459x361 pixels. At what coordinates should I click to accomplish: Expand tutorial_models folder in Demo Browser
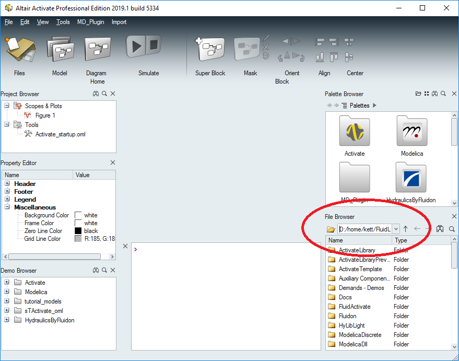(x=6, y=301)
